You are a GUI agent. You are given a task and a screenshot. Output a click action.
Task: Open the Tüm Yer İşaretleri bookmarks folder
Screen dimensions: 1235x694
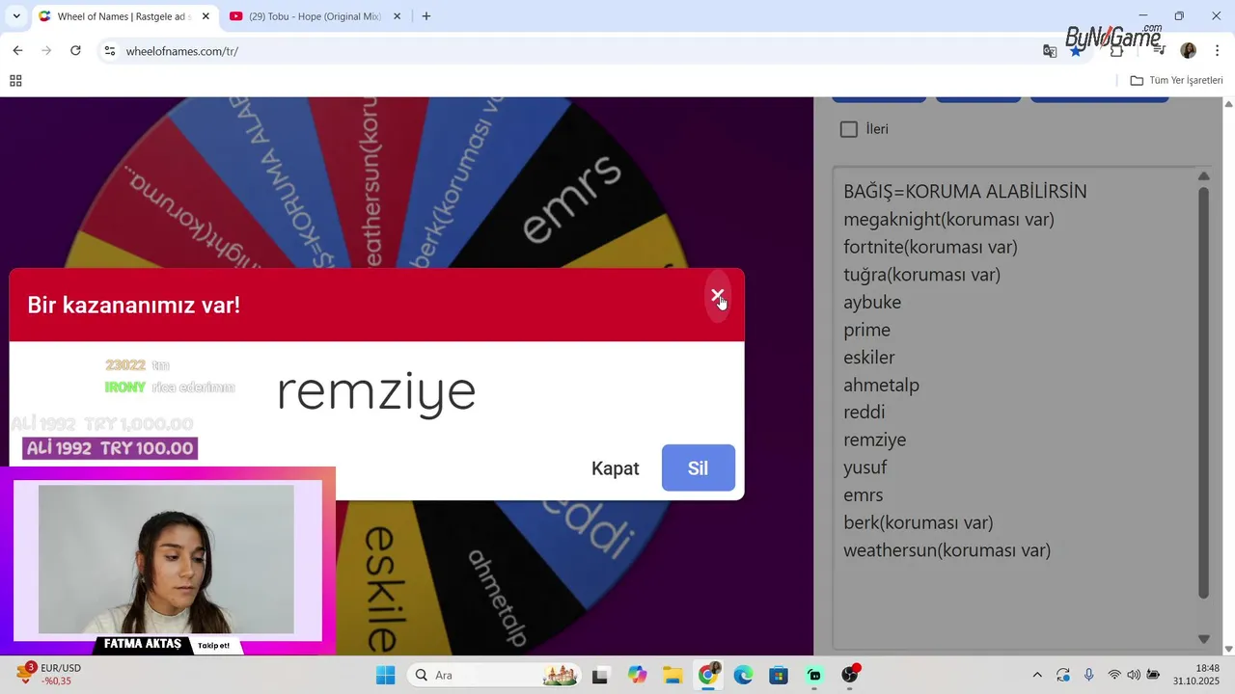pyautogui.click(x=1176, y=81)
